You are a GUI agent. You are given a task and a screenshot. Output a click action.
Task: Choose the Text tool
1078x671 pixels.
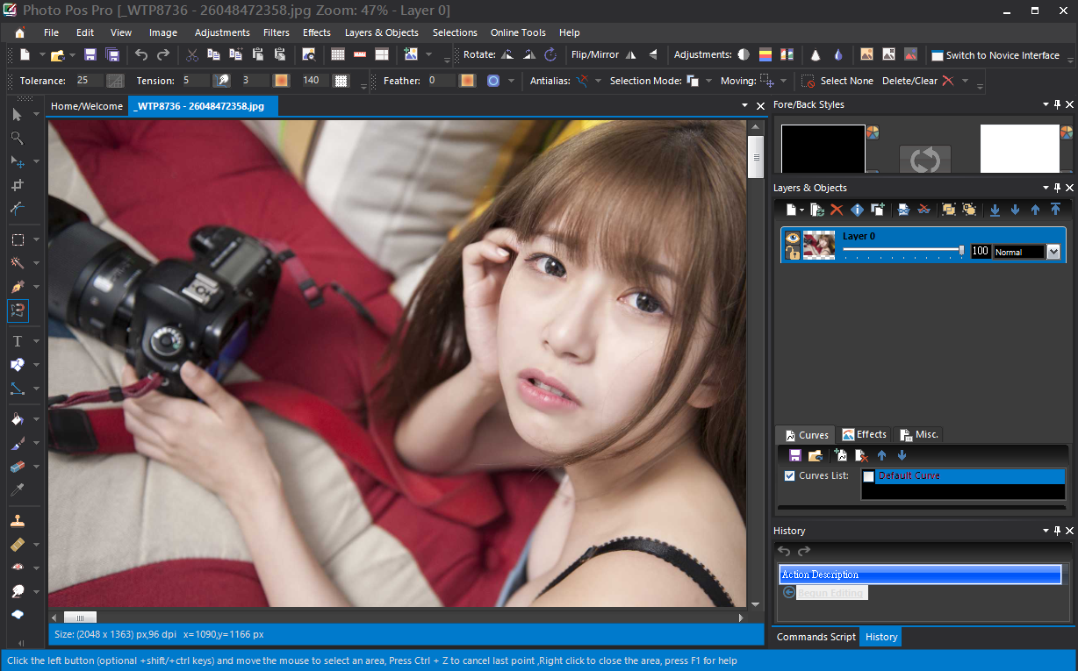[x=17, y=341]
